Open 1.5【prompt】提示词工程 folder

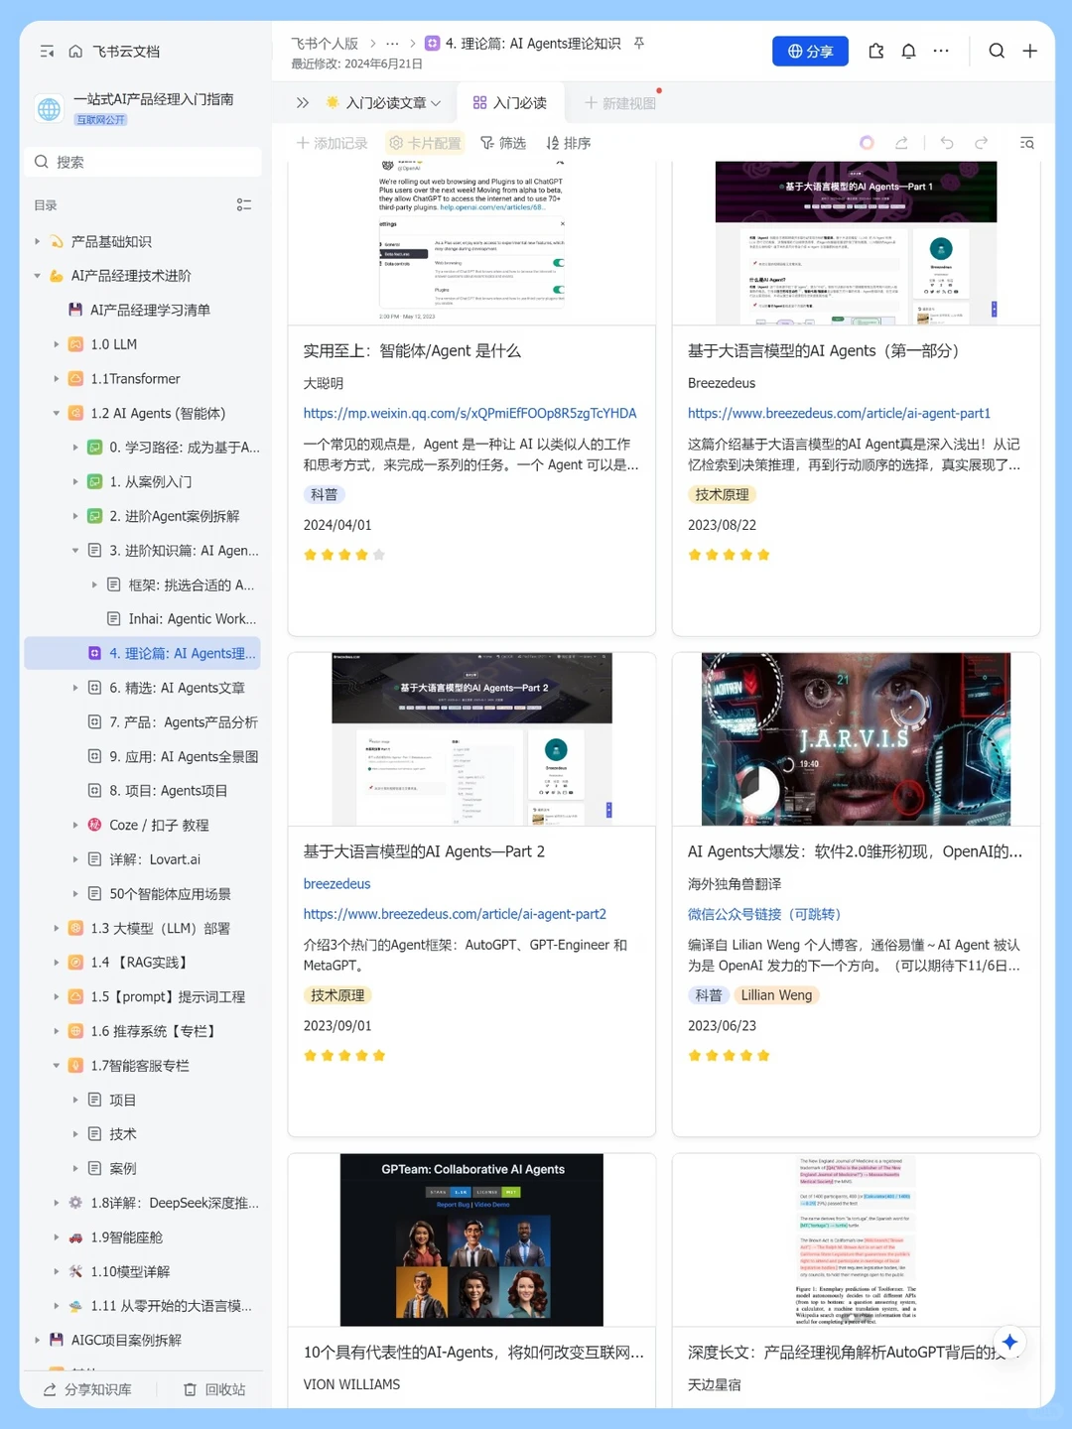click(168, 997)
